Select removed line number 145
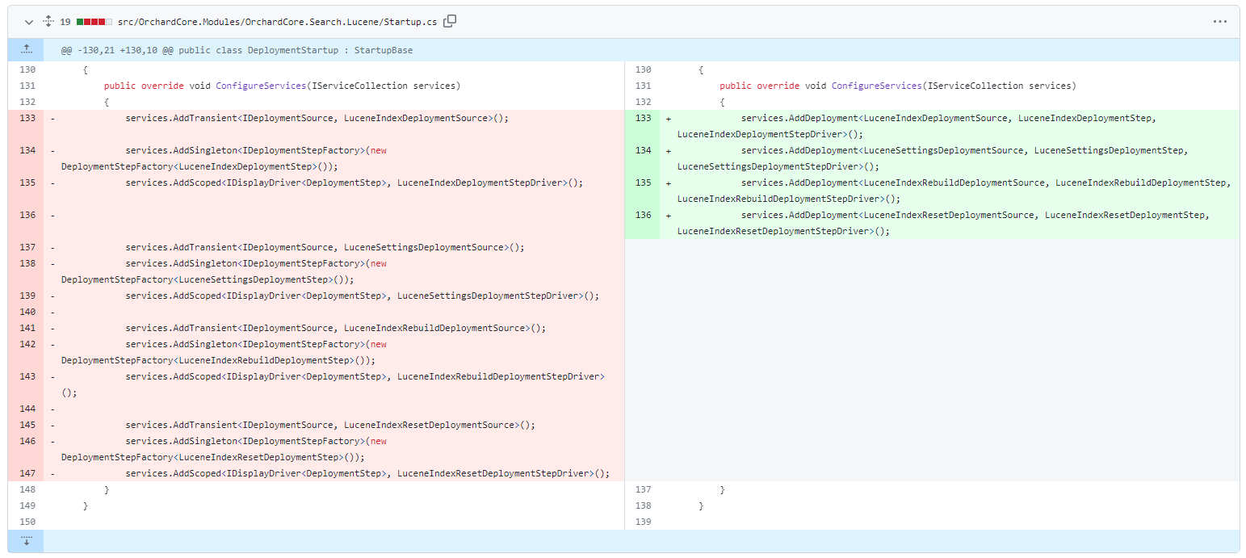The image size is (1246, 558). coord(26,425)
